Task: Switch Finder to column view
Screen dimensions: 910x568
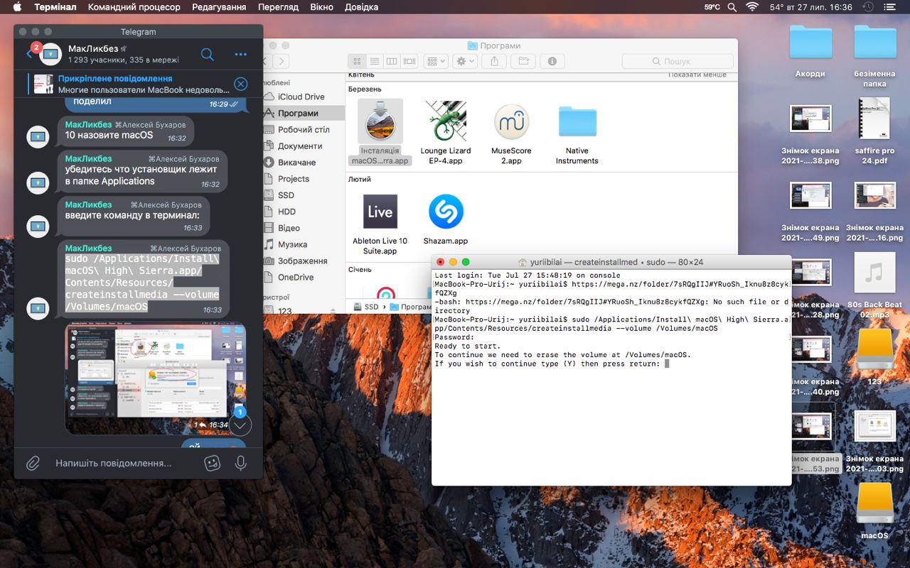Action: pyautogui.click(x=392, y=61)
